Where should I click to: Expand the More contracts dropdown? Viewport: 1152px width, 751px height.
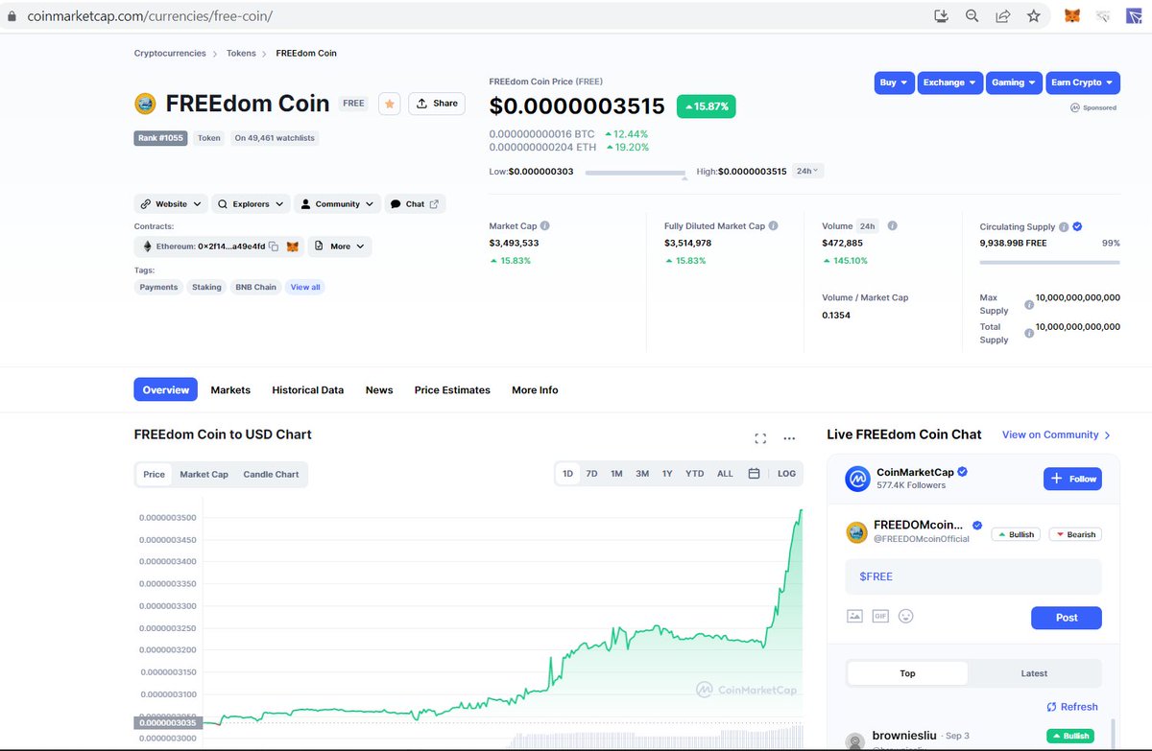339,246
